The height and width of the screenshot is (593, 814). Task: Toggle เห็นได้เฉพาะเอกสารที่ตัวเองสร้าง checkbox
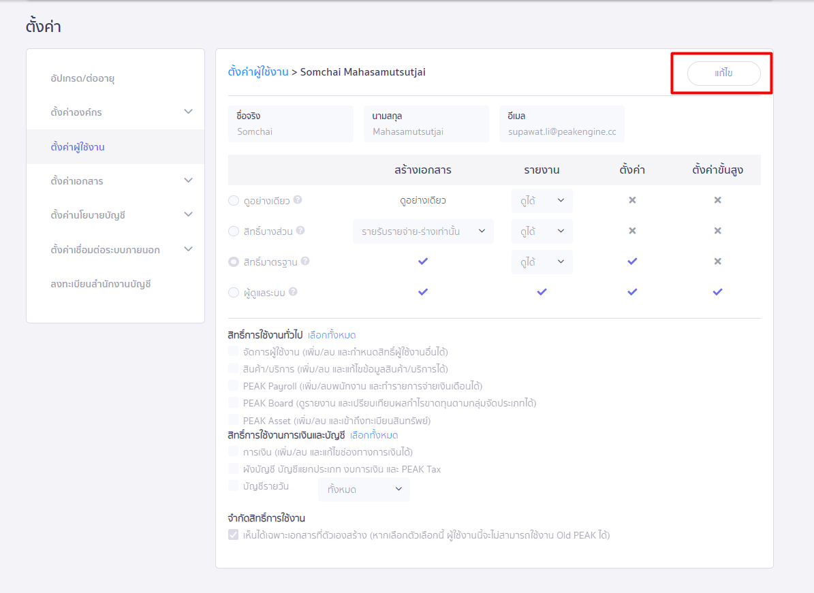point(234,535)
